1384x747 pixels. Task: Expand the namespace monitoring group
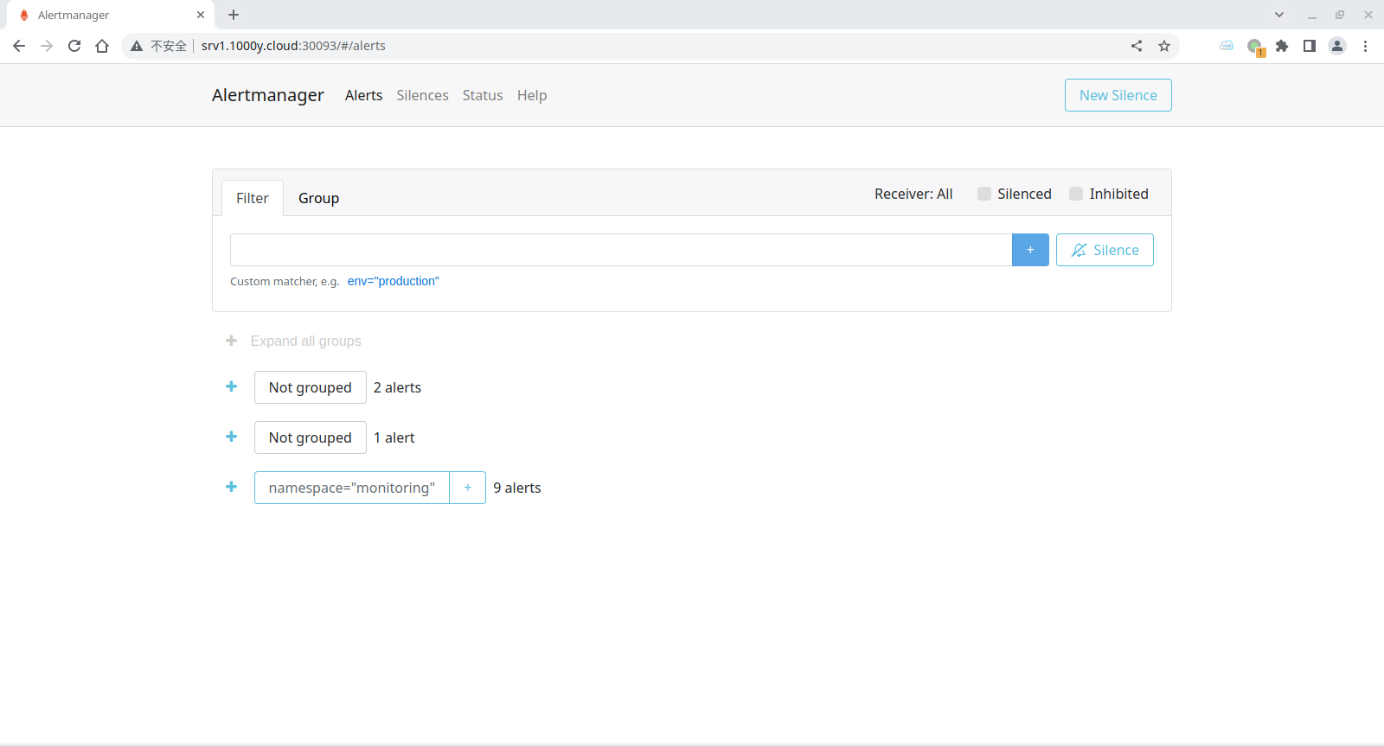231,487
